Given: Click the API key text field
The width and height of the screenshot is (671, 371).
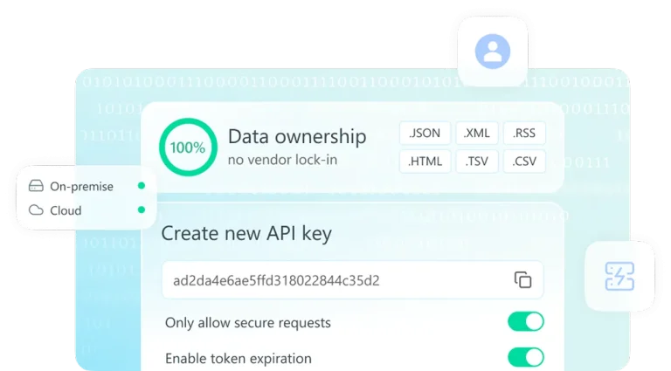Looking at the screenshot, I should (x=353, y=280).
